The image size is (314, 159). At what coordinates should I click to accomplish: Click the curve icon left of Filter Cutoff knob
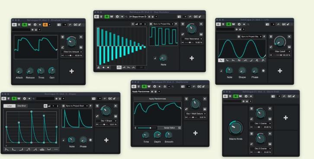271,47
